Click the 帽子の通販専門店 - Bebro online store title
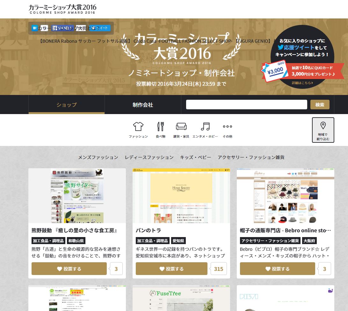348x311 pixels. (x=286, y=230)
